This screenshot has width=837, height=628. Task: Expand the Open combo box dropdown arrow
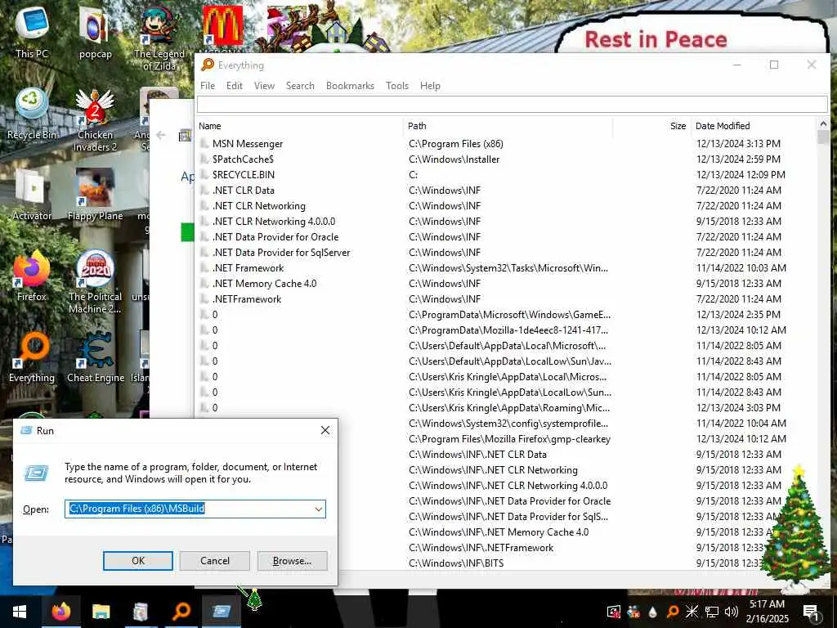(319, 509)
